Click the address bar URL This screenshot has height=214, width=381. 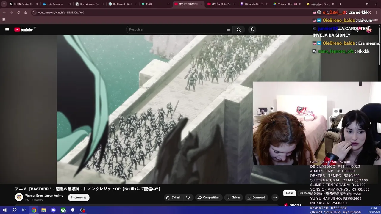click(61, 12)
